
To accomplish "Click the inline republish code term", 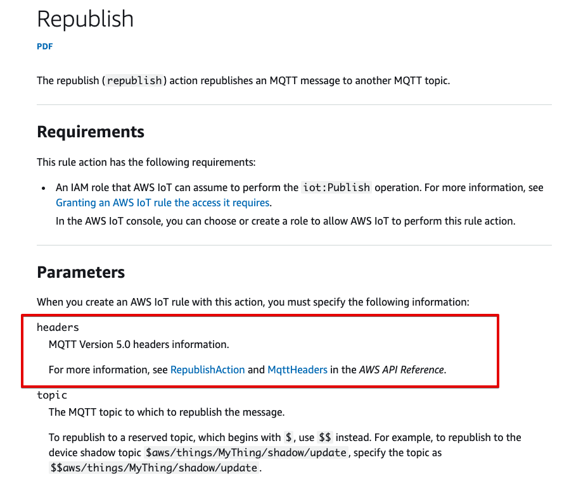I will (134, 80).
